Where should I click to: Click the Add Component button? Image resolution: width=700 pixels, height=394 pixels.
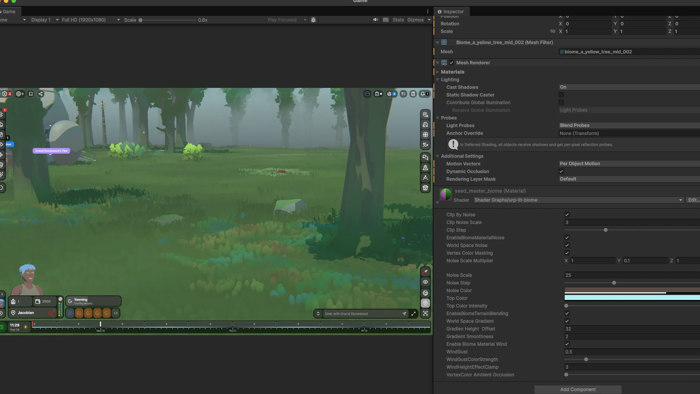(x=578, y=390)
